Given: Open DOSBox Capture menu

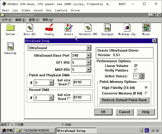Looking at the screenshot, I should (x=61, y=10).
